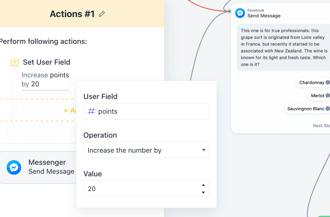Click the wine question message bubble
330x217 pixels.
pyautogui.click(x=284, y=48)
